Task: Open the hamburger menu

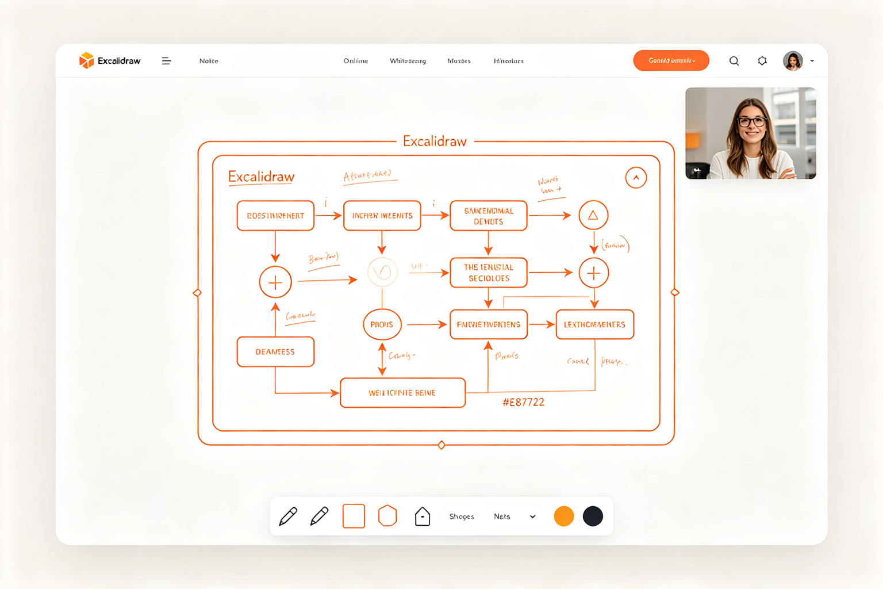Action: [166, 61]
